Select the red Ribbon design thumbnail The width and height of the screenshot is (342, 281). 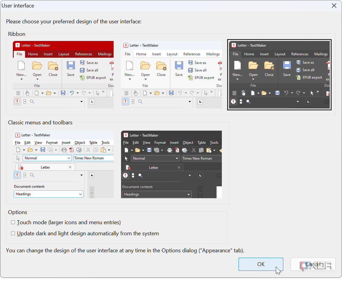pos(63,74)
